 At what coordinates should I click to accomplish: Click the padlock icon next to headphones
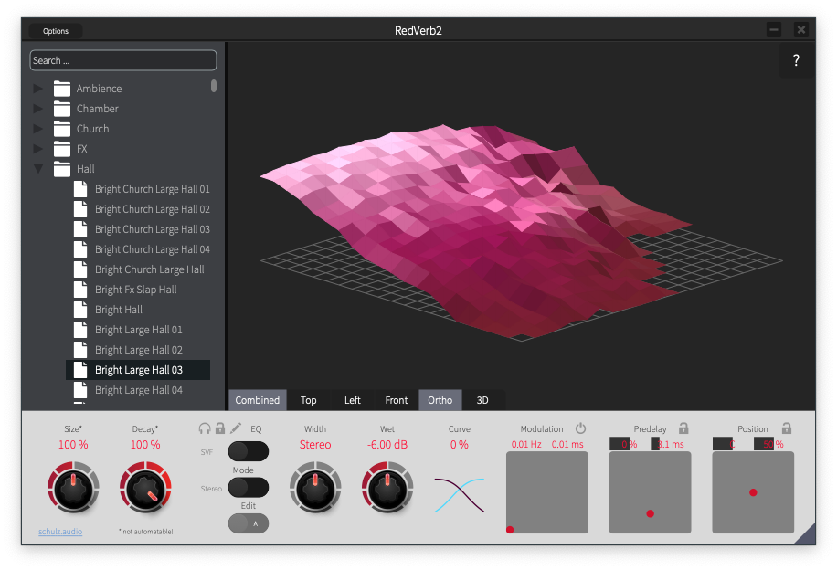pyautogui.click(x=220, y=428)
